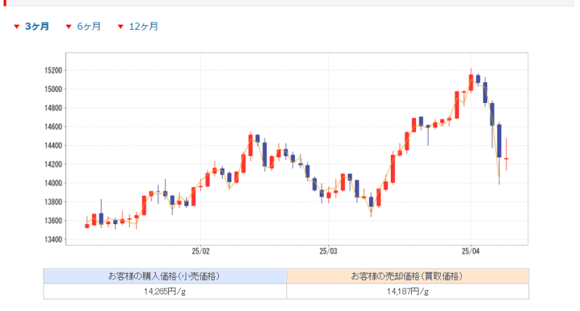
Task: Click the red triangle beside 12ヶ月
Action: tap(120, 27)
